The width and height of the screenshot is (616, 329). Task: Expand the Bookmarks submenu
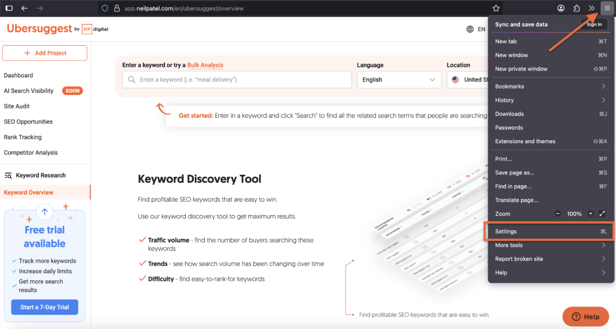tap(550, 86)
